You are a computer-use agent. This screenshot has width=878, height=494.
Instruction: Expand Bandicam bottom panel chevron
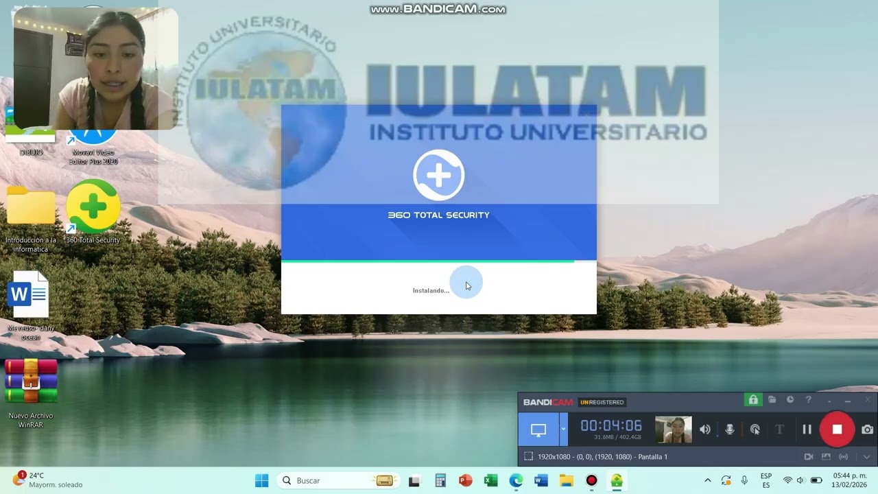coord(866,457)
